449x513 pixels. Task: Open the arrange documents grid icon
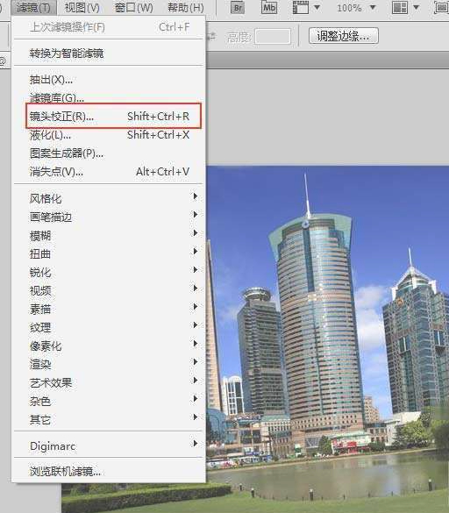click(400, 7)
